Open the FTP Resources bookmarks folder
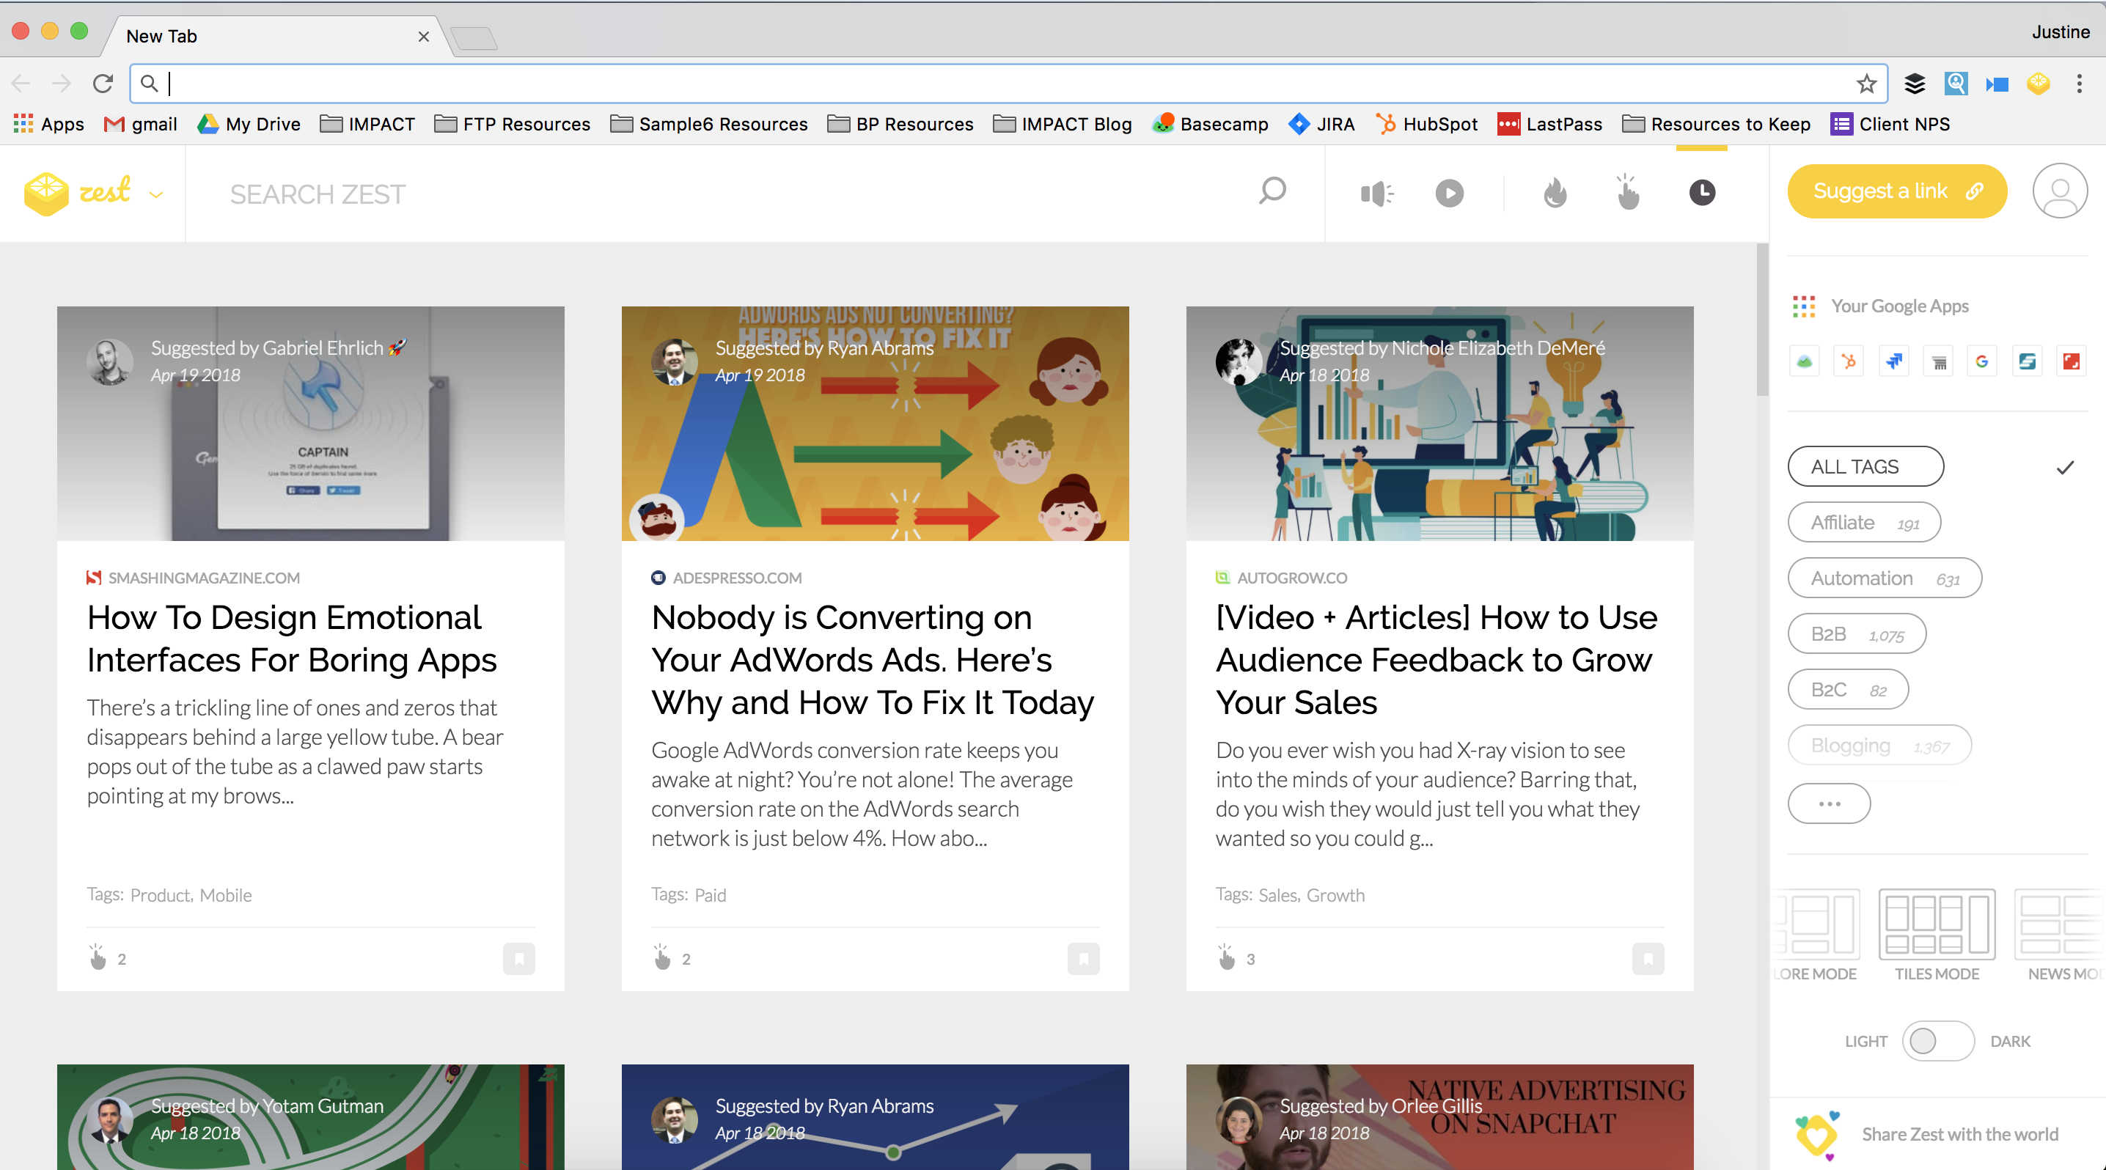Screen dimensions: 2106x1170 [x=513, y=124]
